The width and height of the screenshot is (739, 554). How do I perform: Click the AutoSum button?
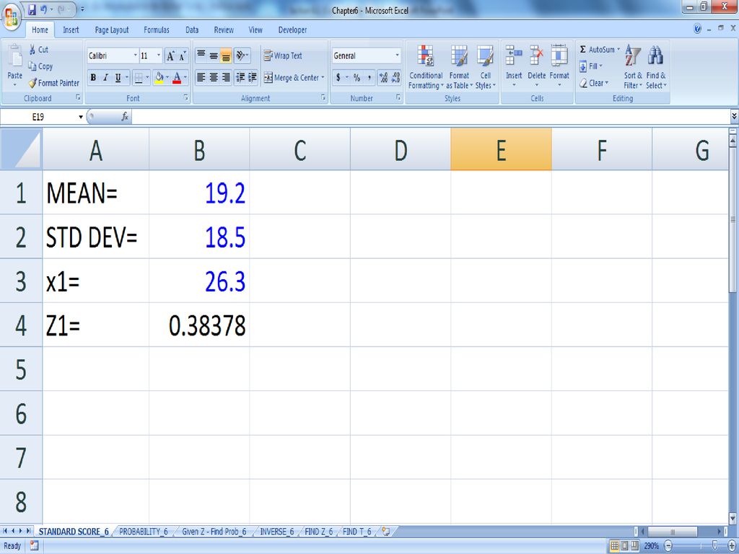(x=599, y=50)
